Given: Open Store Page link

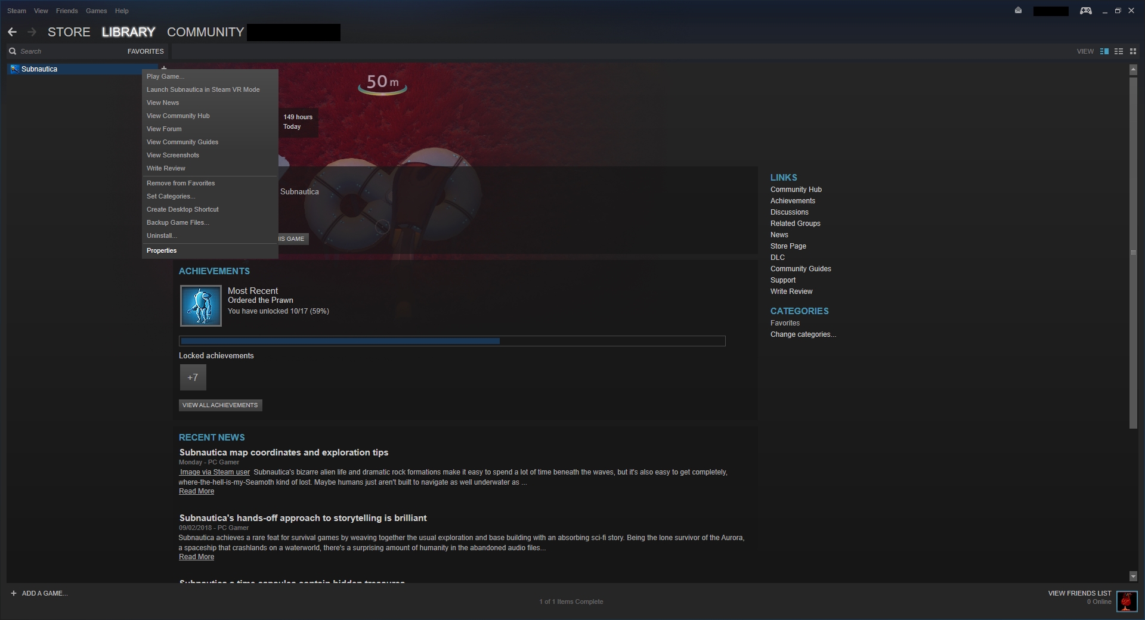Looking at the screenshot, I should [x=788, y=246].
